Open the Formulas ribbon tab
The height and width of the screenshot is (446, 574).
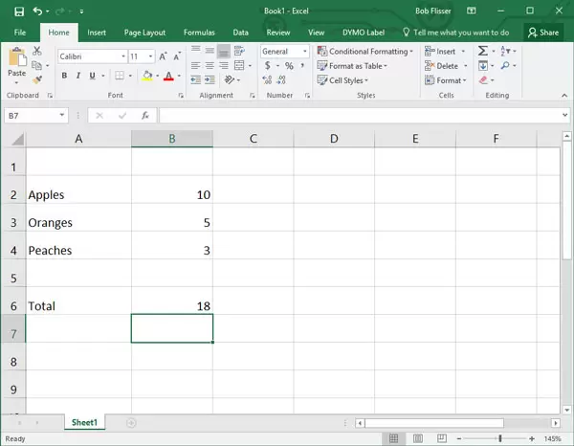click(199, 32)
